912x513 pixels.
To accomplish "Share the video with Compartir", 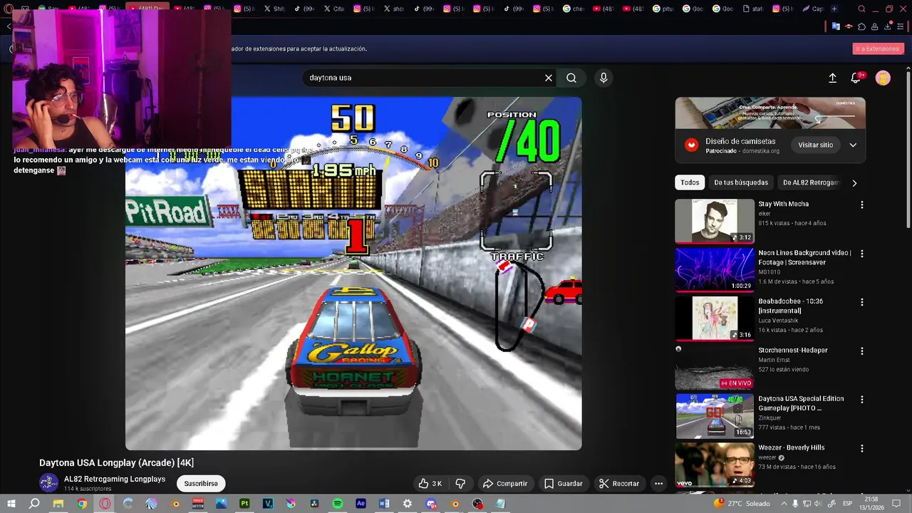I will (505, 483).
